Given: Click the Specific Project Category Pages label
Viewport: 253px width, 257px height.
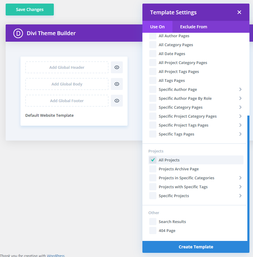Looking at the screenshot, I should tap(188, 116).
